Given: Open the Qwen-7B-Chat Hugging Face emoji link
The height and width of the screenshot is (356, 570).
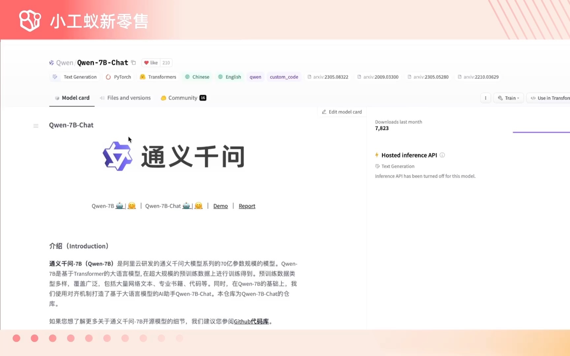Looking at the screenshot, I should coord(198,206).
